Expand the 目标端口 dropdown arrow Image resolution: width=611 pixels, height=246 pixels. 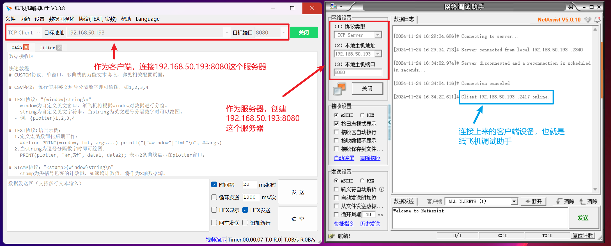click(x=284, y=33)
